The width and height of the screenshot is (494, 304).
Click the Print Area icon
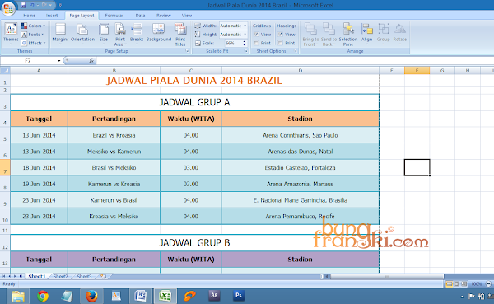119,34
